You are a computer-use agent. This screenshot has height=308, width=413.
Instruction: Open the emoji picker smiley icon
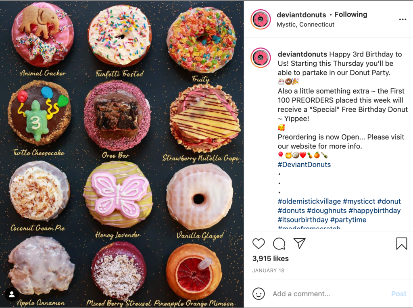pyautogui.click(x=259, y=293)
